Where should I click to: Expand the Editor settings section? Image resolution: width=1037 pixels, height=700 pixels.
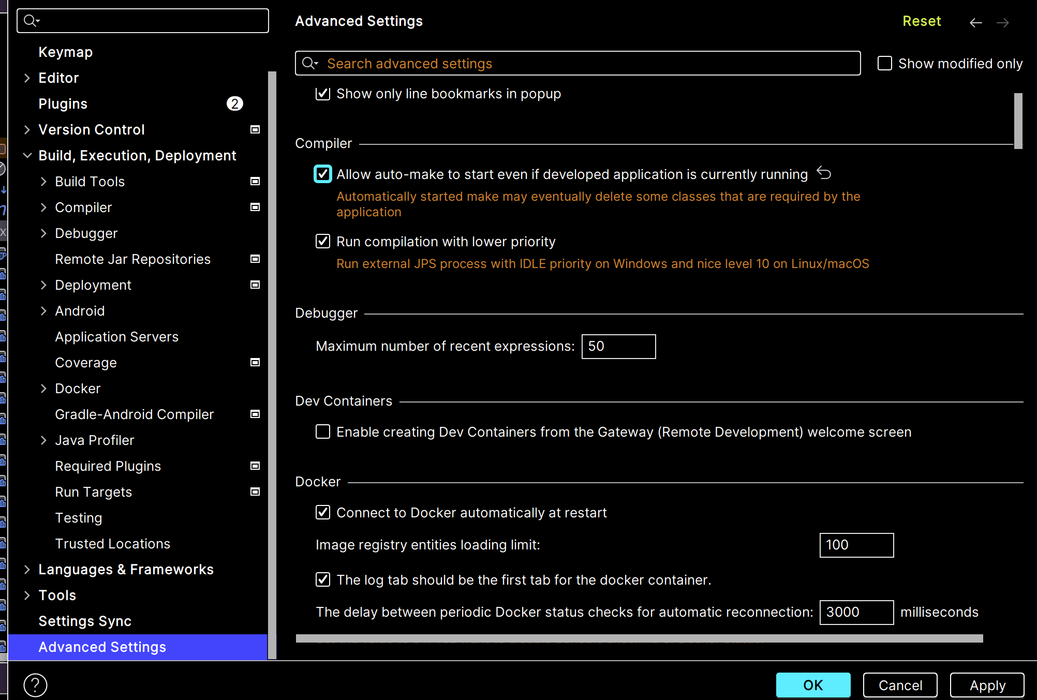(x=27, y=78)
